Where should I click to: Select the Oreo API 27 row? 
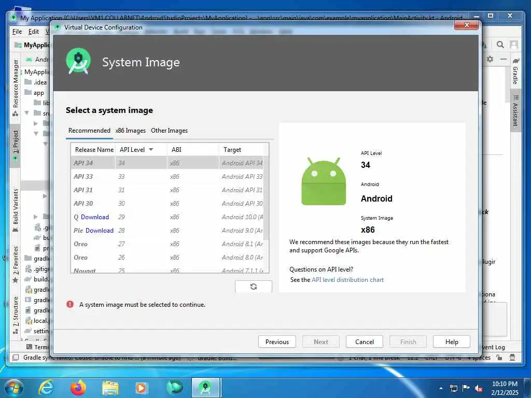coord(167,244)
